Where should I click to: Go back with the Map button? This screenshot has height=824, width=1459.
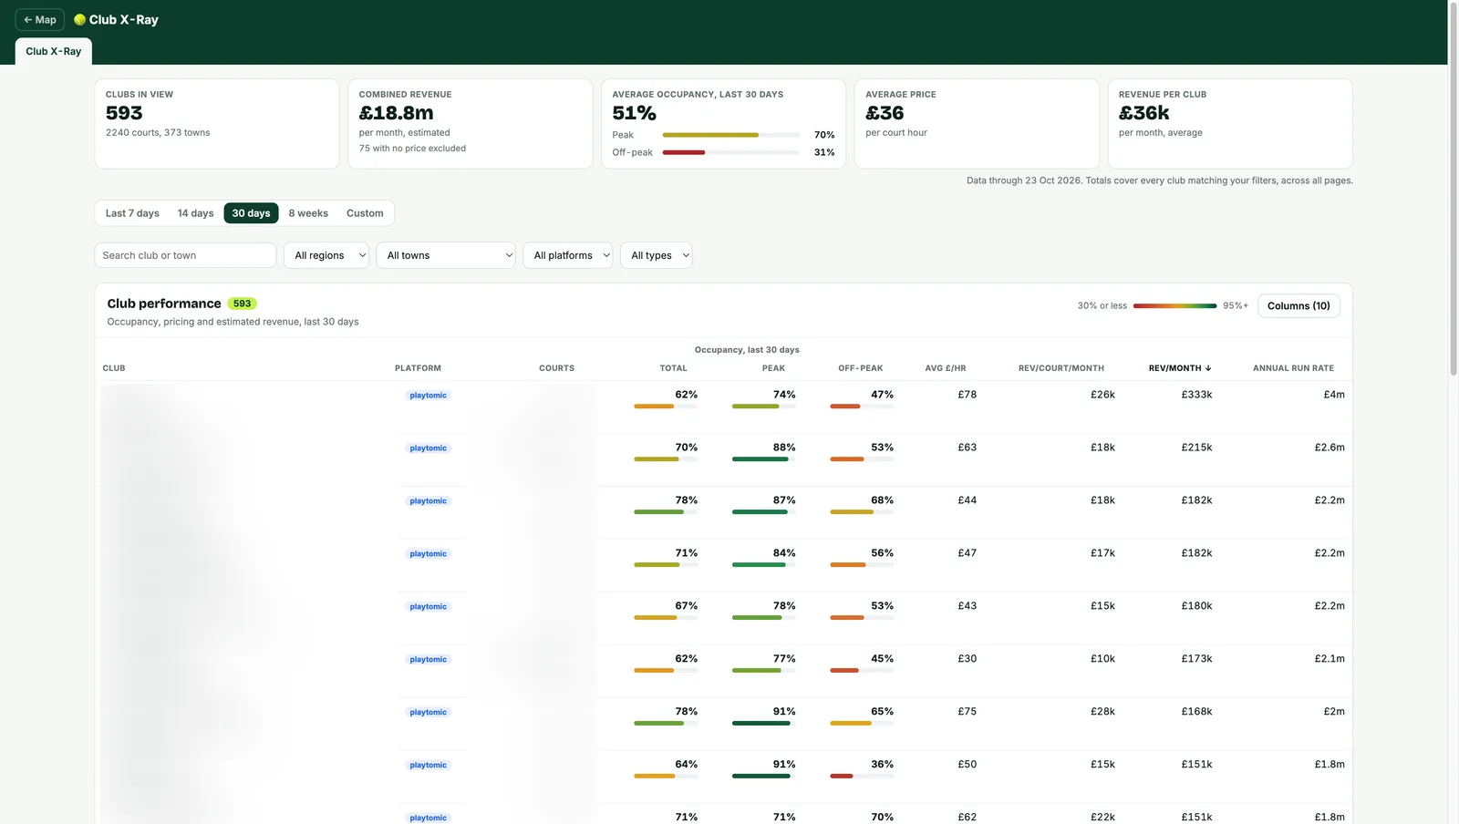tap(40, 20)
